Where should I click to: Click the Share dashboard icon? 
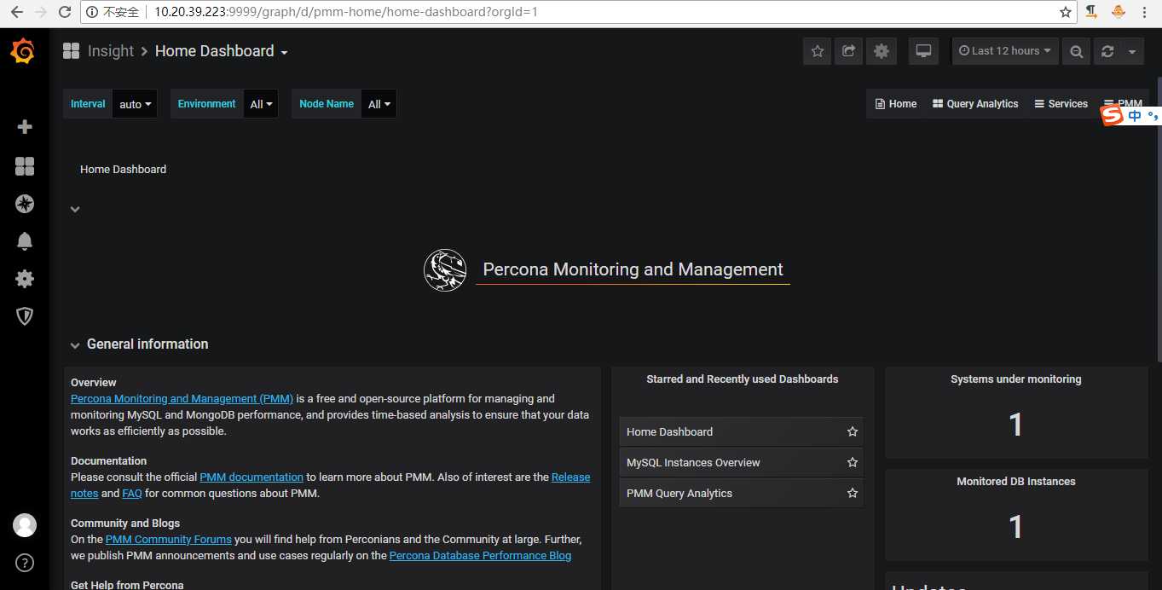coord(848,51)
